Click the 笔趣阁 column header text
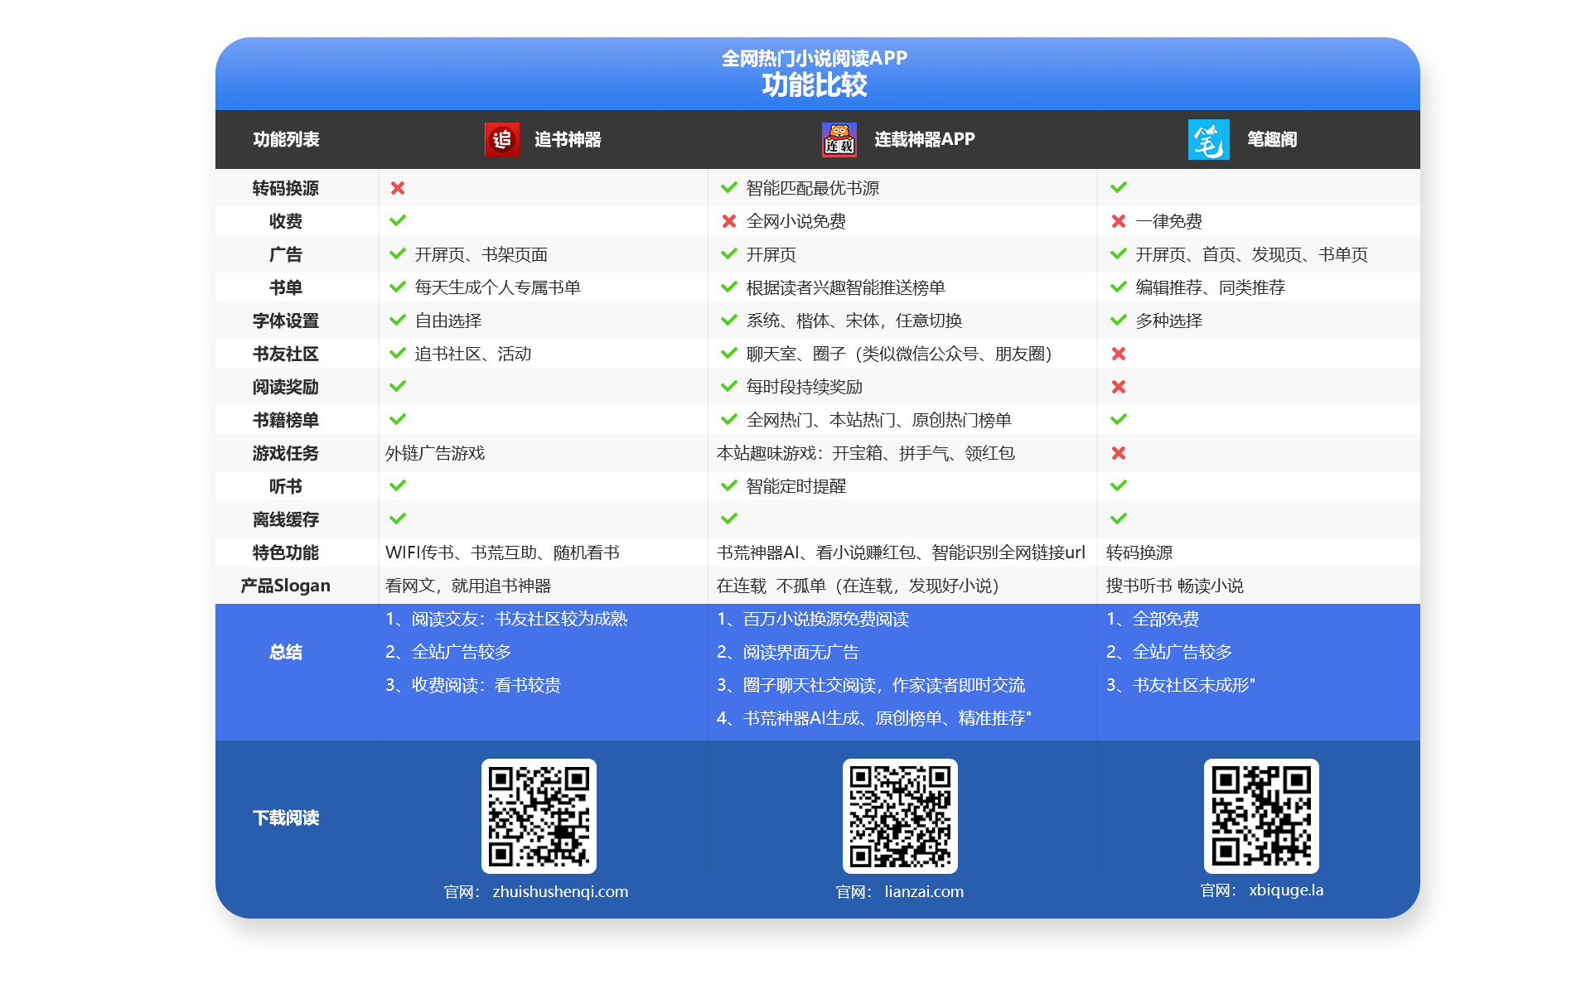This screenshot has height=984, width=1591. click(x=1272, y=139)
